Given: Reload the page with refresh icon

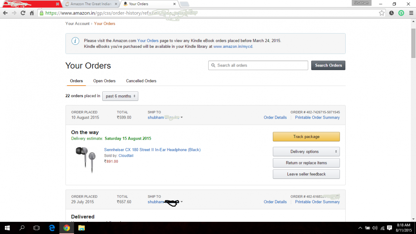Looking at the screenshot, I should [x=23, y=13].
